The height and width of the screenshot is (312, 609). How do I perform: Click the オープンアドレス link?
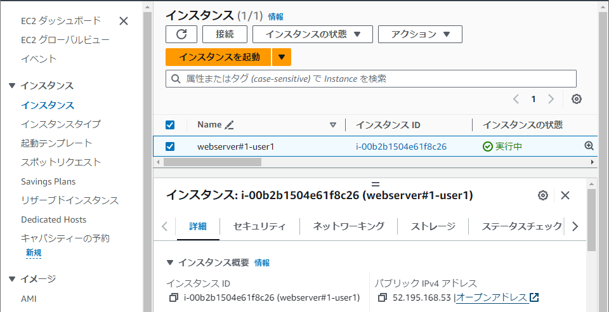[x=492, y=297]
